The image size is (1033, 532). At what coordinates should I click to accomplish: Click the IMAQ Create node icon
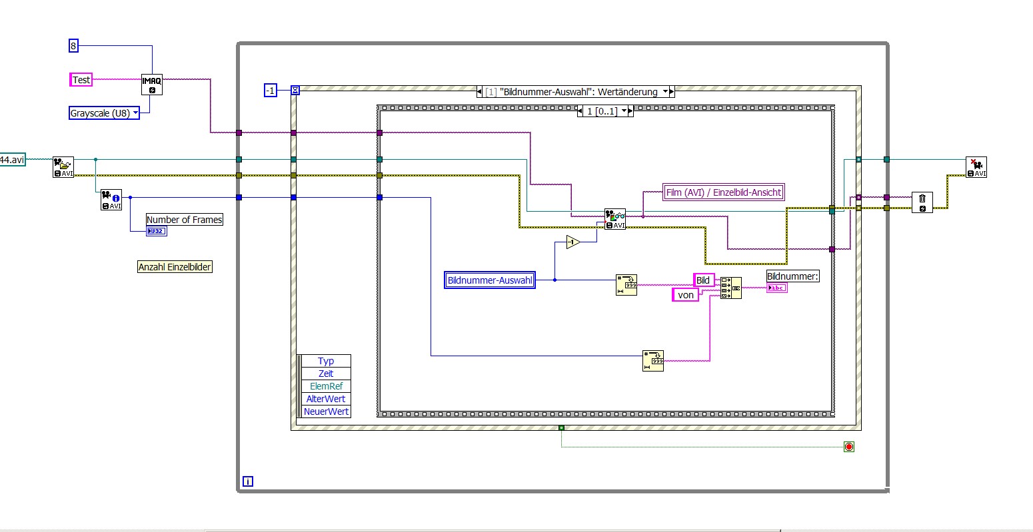click(x=152, y=85)
